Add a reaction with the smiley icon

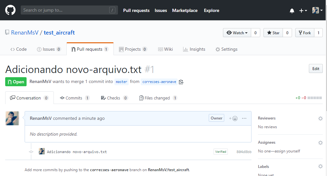point(233,119)
